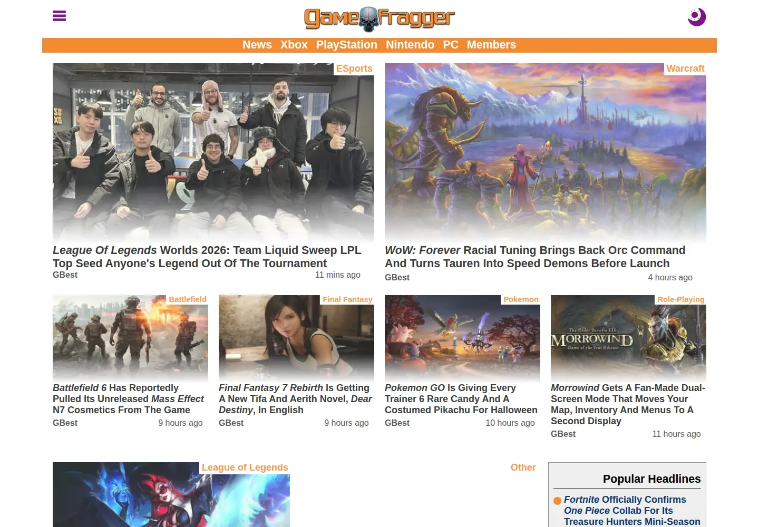The height and width of the screenshot is (527, 759).
Task: Click the GameFragger skull logo
Action: pos(379,19)
